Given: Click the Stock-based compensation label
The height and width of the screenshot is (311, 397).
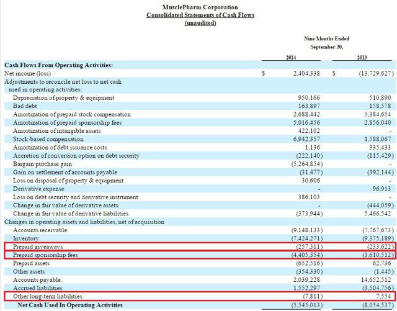Looking at the screenshot, I should tap(48, 139).
